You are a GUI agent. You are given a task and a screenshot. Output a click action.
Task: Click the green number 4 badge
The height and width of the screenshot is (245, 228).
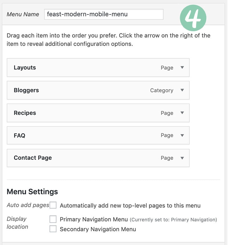point(193,18)
